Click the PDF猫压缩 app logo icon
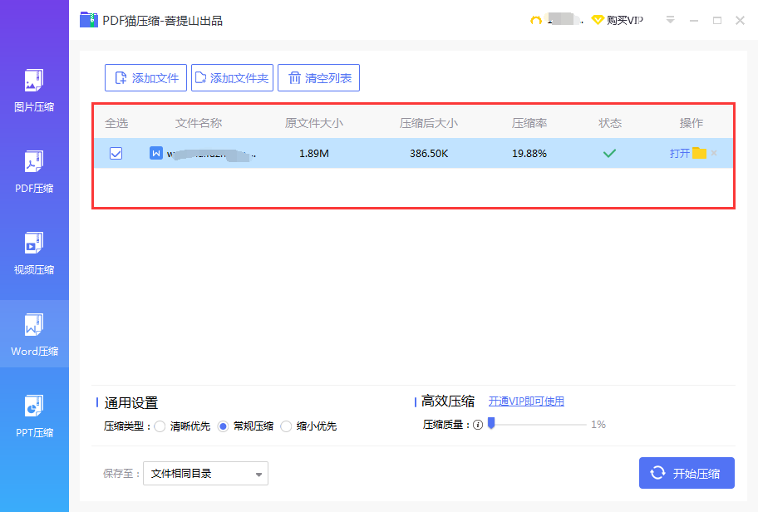Viewport: 758px width, 512px height. (89, 20)
